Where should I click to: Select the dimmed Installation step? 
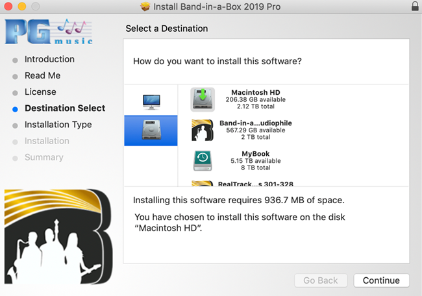click(47, 141)
